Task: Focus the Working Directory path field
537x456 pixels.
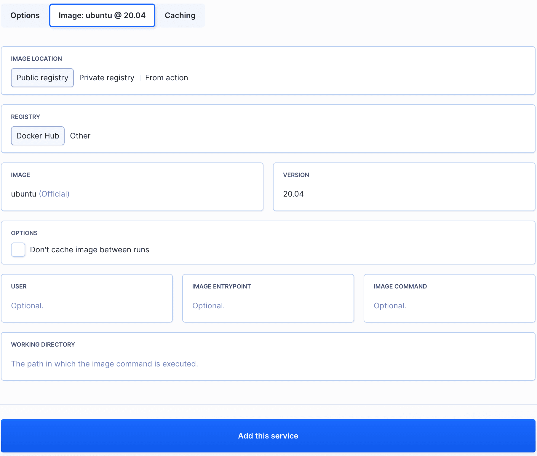Action: pyautogui.click(x=268, y=364)
